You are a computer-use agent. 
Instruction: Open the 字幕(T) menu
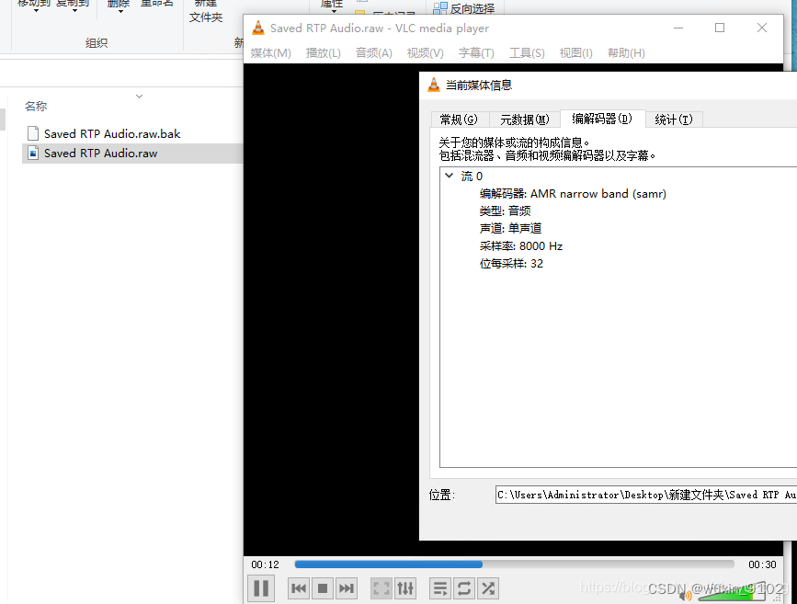(476, 53)
